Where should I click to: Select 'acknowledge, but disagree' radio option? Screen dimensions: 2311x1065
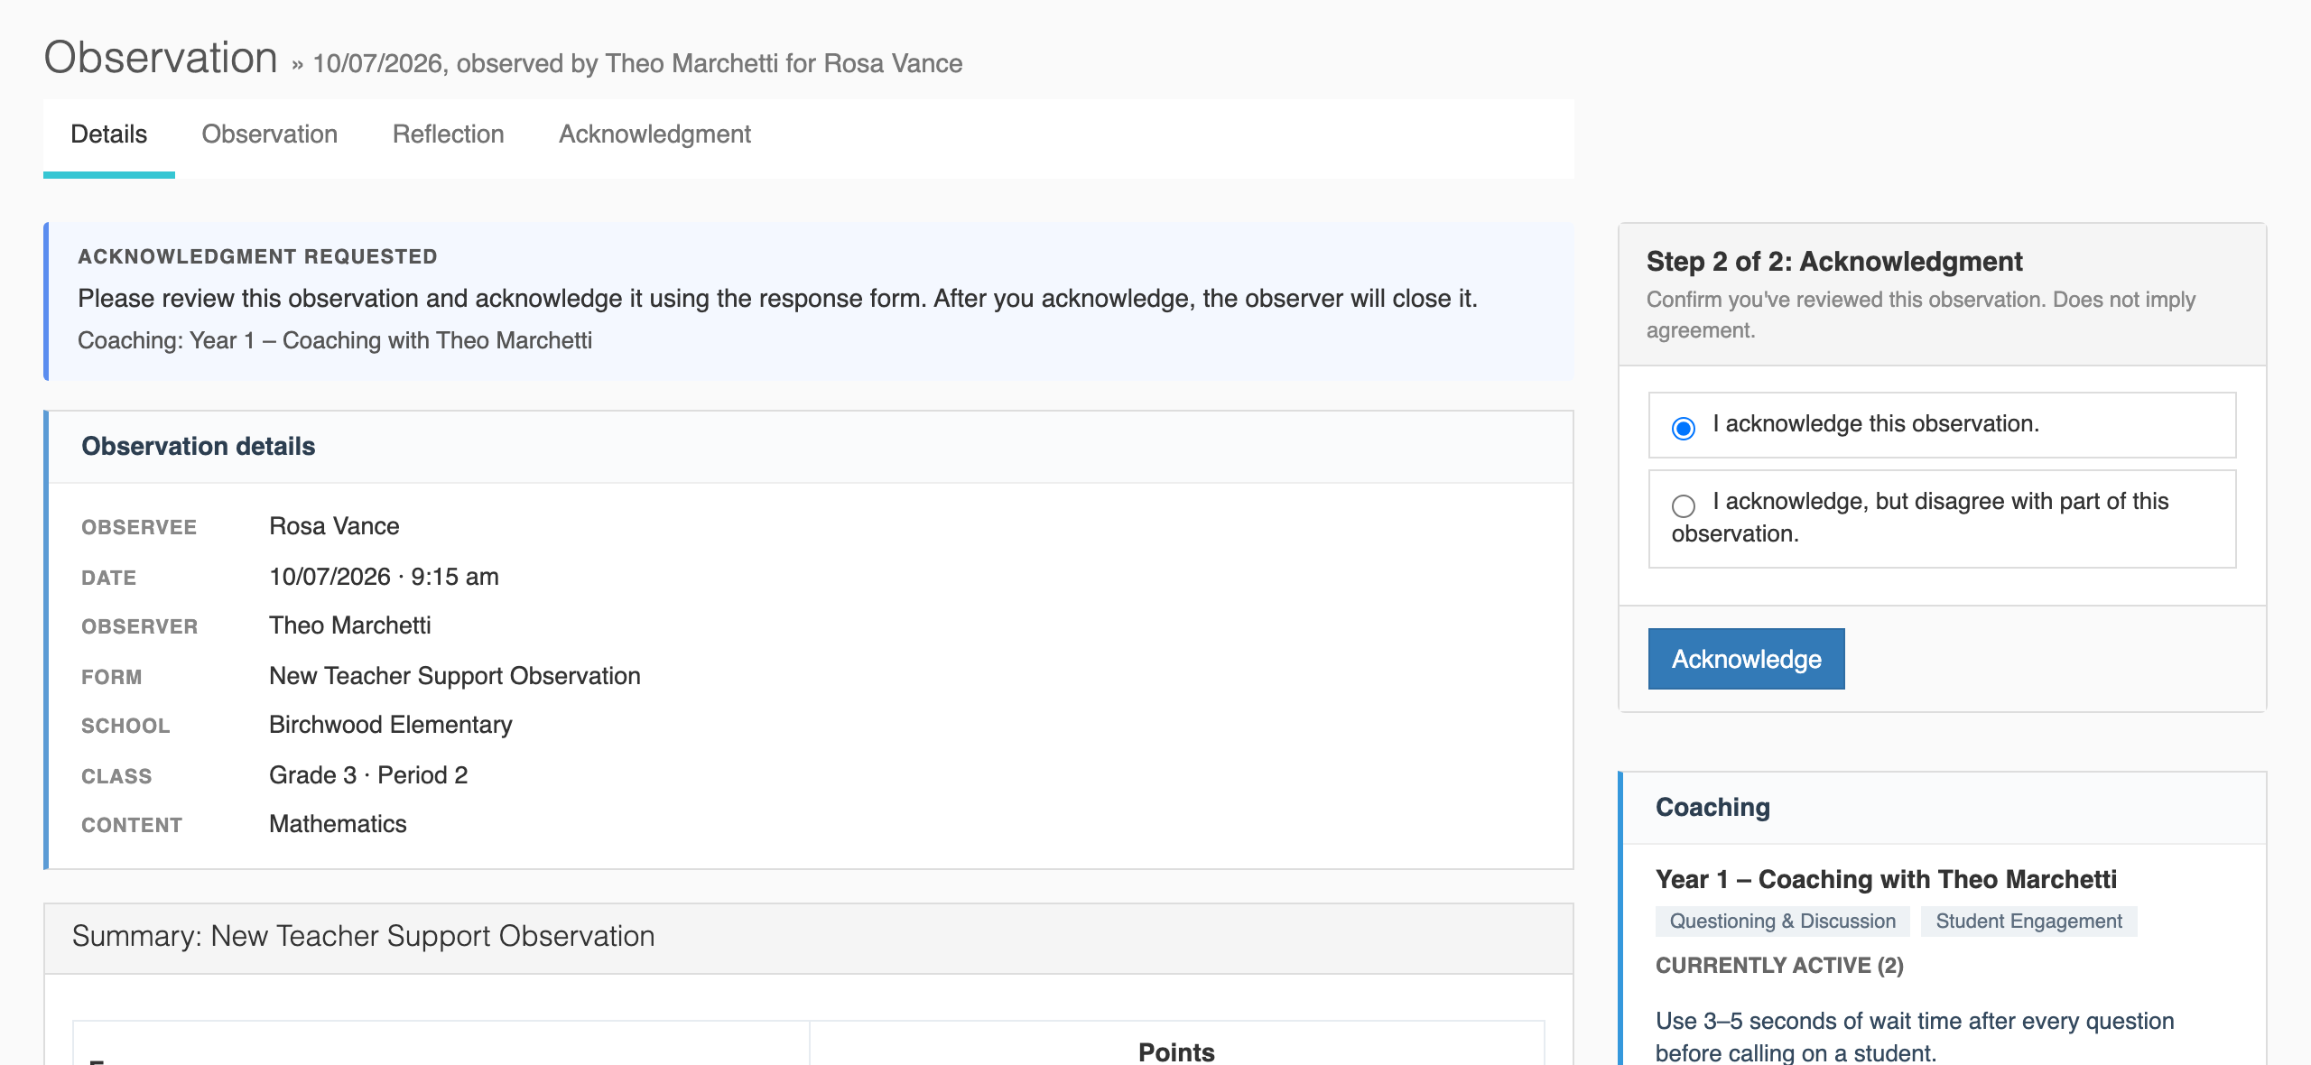pos(1683,505)
